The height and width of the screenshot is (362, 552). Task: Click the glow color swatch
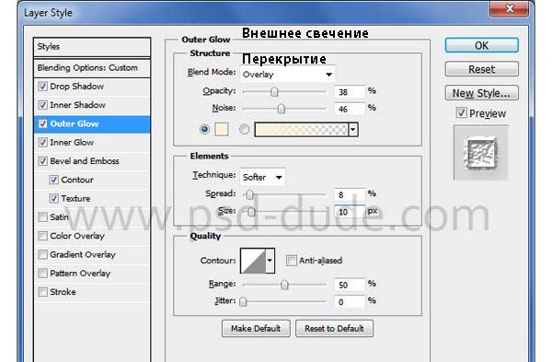pos(222,129)
